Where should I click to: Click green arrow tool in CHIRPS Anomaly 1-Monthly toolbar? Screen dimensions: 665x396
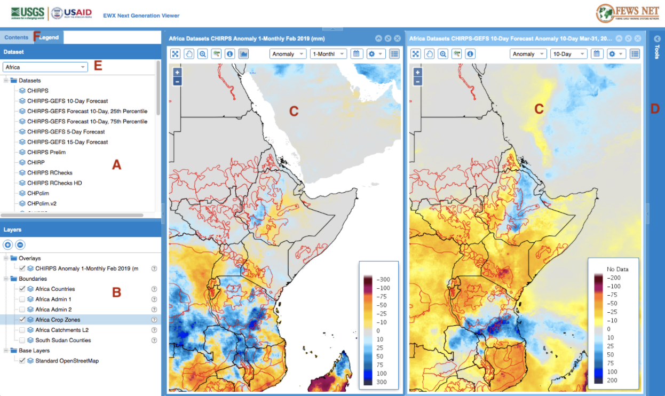pos(216,54)
